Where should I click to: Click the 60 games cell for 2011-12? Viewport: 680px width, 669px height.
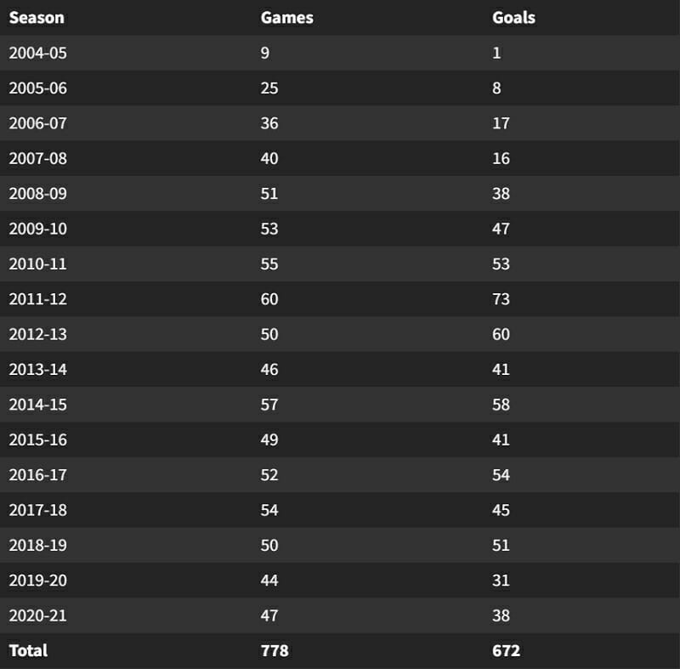(x=269, y=299)
